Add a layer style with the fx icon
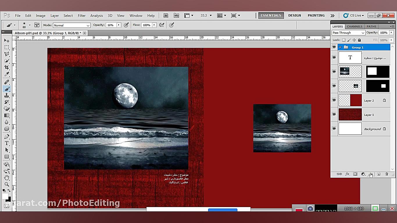 tap(347, 174)
